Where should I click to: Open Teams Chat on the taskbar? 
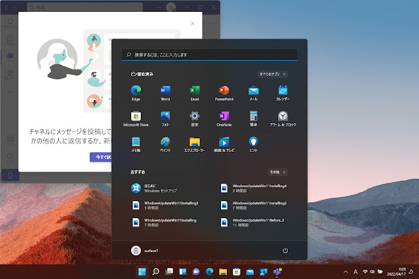[x=196, y=272]
